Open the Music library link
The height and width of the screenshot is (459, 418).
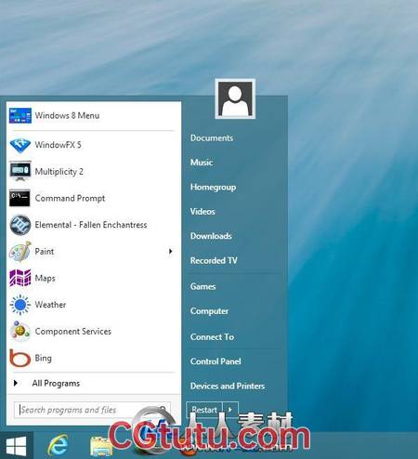coord(202,163)
